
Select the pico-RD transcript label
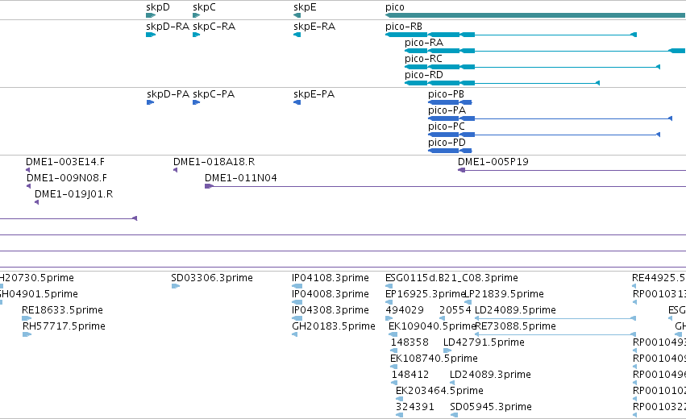click(423, 75)
